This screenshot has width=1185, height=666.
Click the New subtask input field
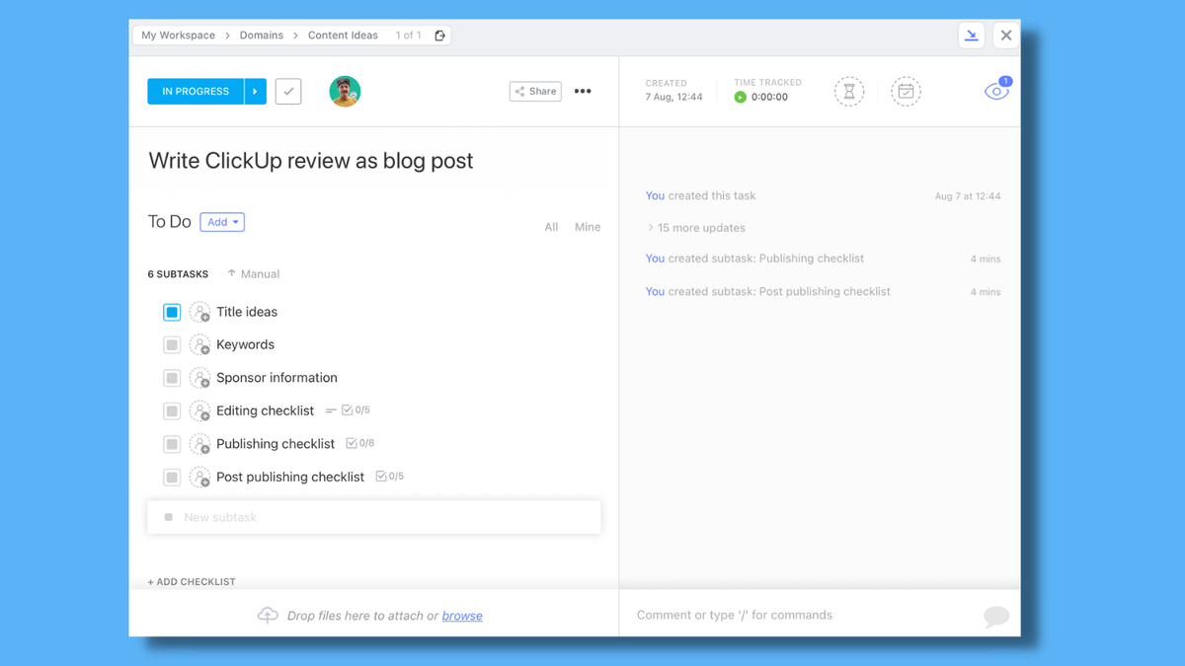[374, 517]
